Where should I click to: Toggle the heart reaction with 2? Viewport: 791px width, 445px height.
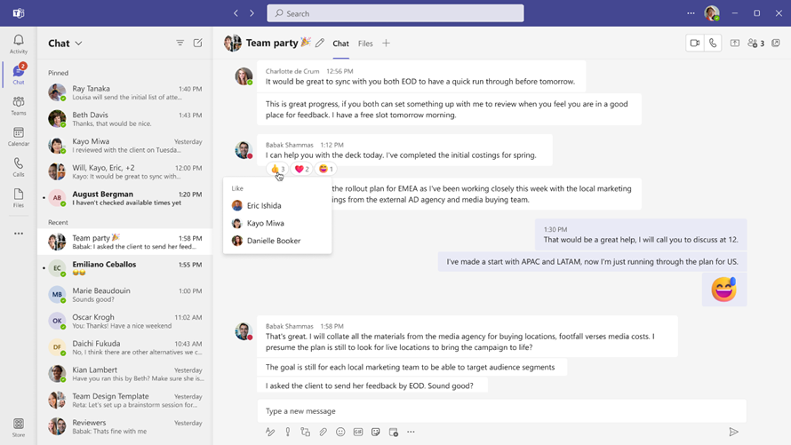[x=301, y=169]
